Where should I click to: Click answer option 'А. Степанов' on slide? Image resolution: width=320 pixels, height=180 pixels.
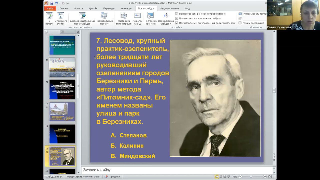[129, 135]
